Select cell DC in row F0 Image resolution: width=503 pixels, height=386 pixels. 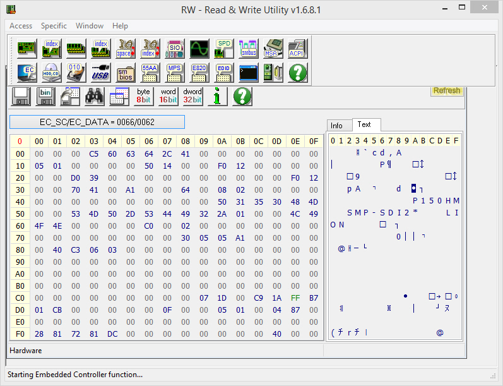pos(112,334)
